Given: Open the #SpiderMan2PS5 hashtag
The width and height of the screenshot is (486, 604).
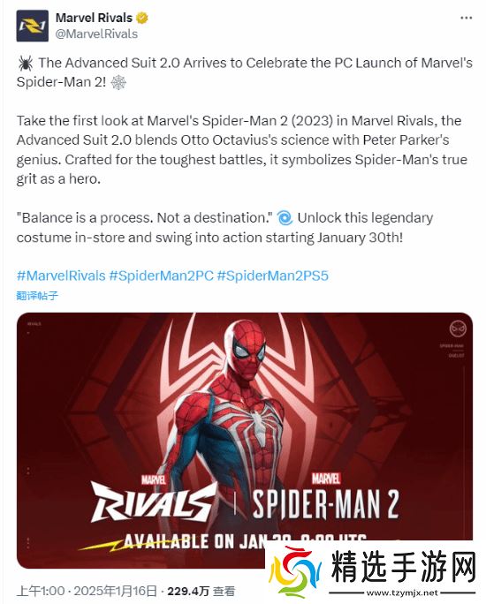Looking at the screenshot, I should (273, 276).
